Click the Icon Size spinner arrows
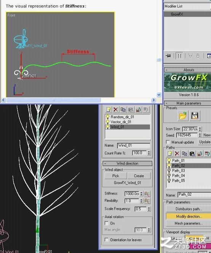 click(x=200, y=129)
